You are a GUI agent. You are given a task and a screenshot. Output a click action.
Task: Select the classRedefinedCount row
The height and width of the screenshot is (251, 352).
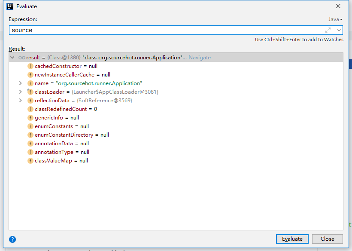click(176, 109)
